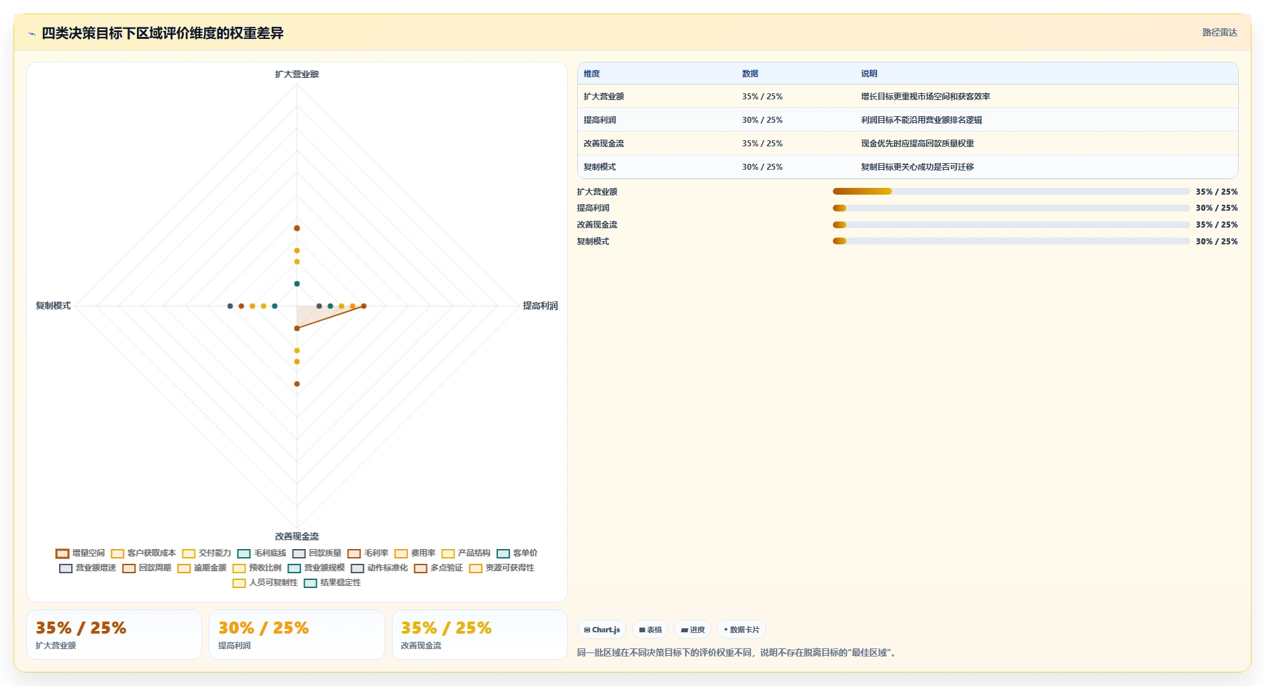Open the 提高利润 30% / 25% data card
Screen dimensions: 1265x686
pyautogui.click(x=297, y=634)
